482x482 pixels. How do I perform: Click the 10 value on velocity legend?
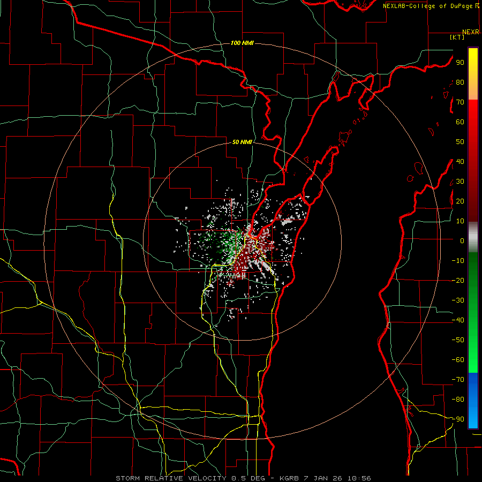tap(460, 221)
